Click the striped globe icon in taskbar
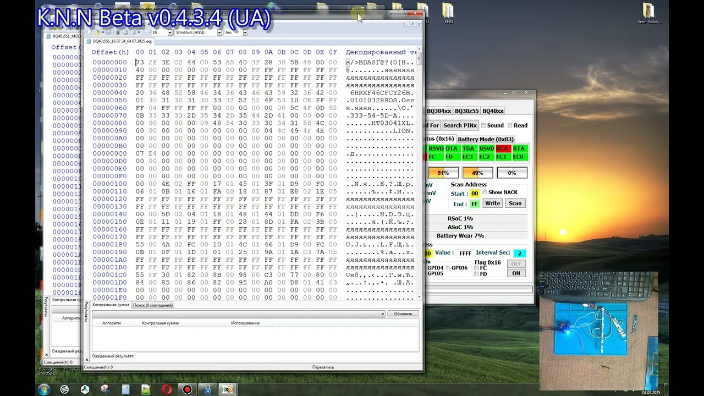 pos(64,389)
